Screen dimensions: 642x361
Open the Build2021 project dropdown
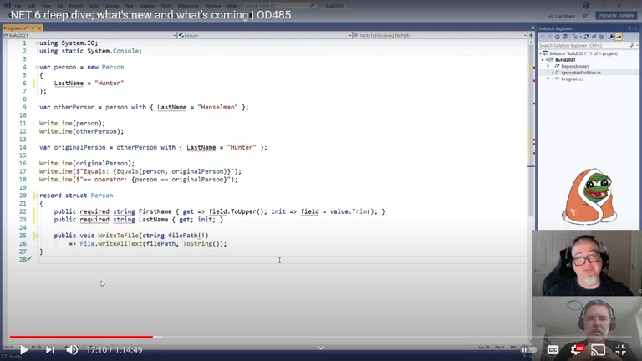89,36
